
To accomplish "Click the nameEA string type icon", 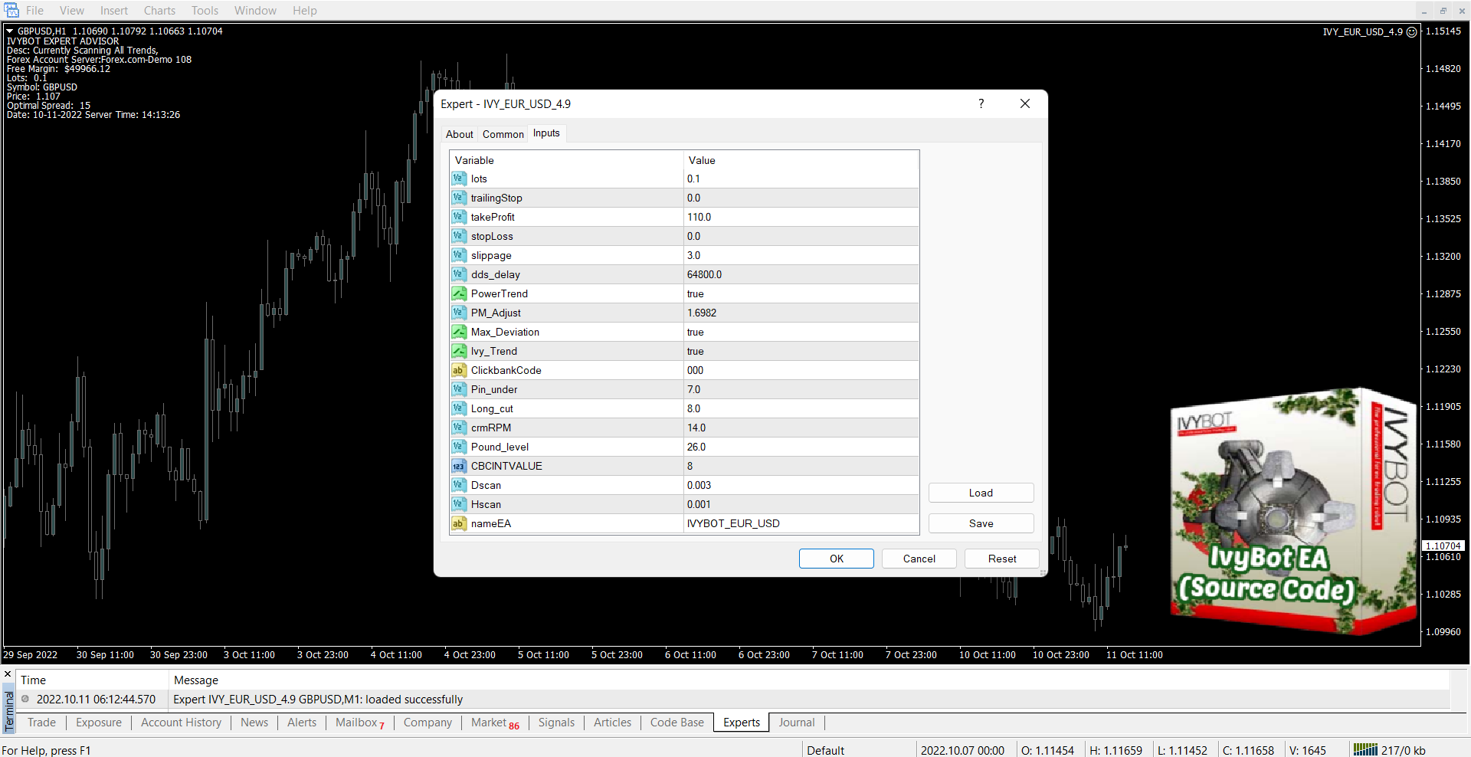I will 458,523.
